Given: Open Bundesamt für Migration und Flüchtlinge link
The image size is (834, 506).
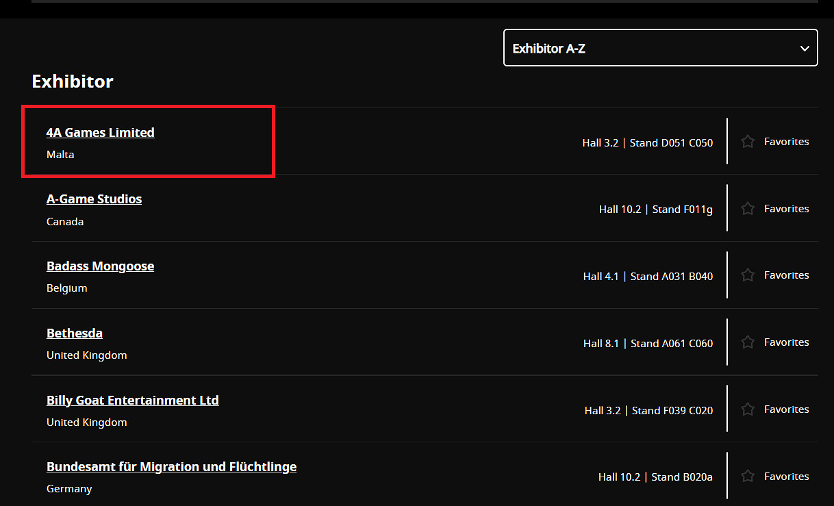Looking at the screenshot, I should click(171, 467).
